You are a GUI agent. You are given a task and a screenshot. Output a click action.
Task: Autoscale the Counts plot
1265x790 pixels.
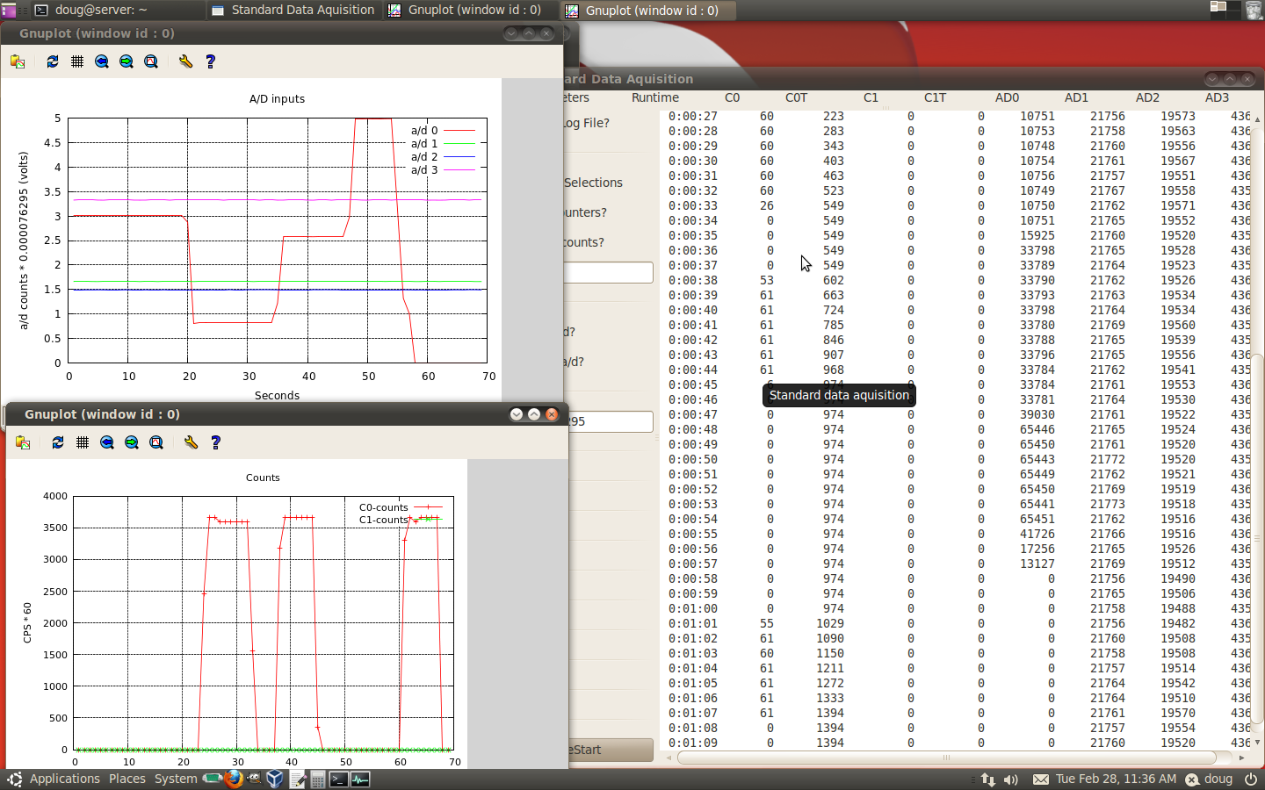pos(156,442)
